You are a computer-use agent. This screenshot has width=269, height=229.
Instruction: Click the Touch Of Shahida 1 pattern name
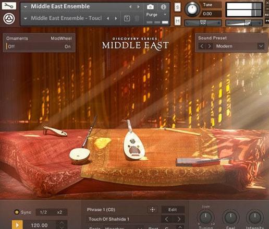point(109,219)
